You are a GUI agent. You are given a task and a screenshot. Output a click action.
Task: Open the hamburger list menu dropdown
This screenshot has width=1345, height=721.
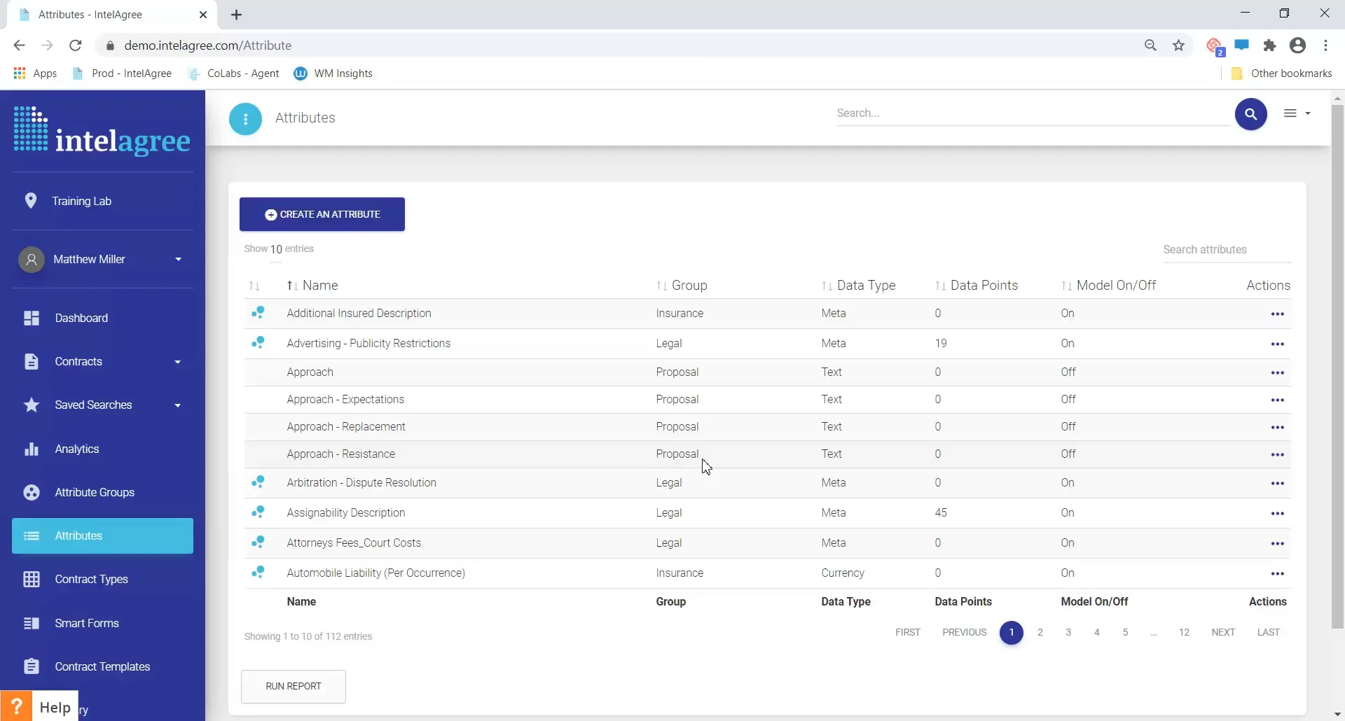coord(1297,113)
